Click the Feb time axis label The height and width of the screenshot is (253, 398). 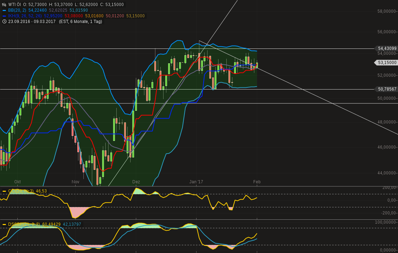click(x=257, y=182)
